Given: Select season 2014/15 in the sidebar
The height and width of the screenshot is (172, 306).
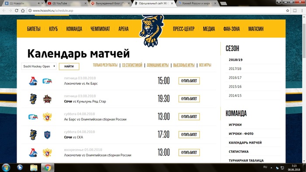Looking at the screenshot, I should click(x=235, y=96).
